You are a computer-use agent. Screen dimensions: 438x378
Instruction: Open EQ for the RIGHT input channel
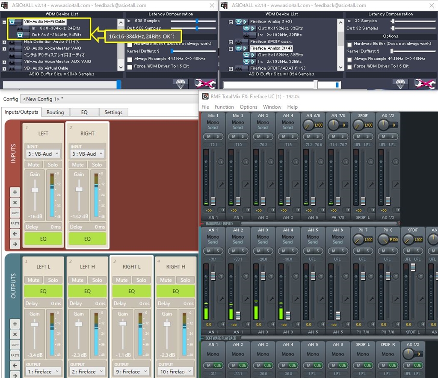coord(87,239)
